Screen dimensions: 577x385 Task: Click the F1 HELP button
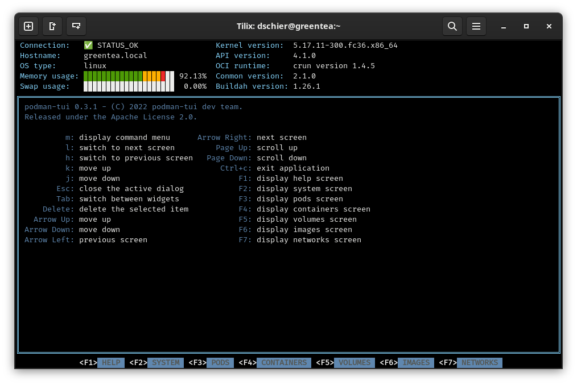pos(110,362)
